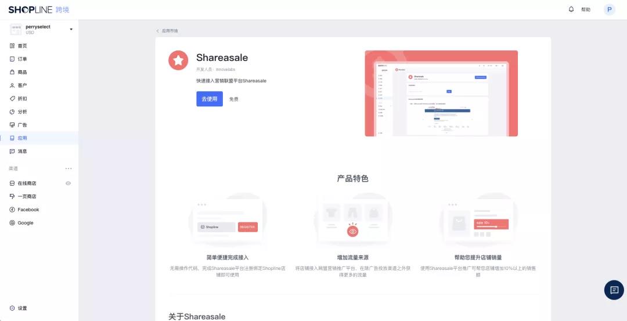This screenshot has height=321, width=627.
Task: Open the notifications bell icon
Action: tap(571, 9)
